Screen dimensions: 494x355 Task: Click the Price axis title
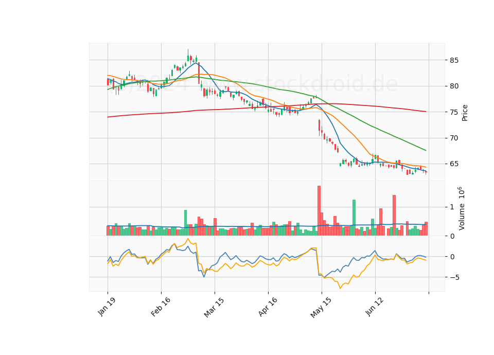click(465, 113)
